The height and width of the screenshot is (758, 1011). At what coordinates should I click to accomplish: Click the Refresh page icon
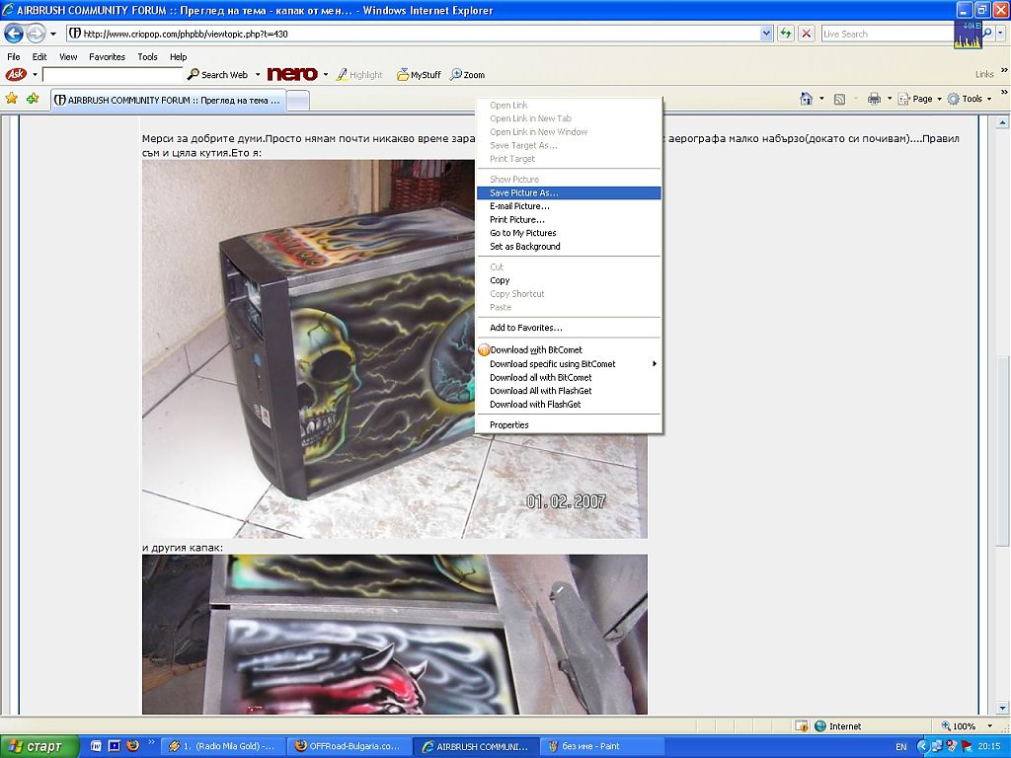[785, 34]
